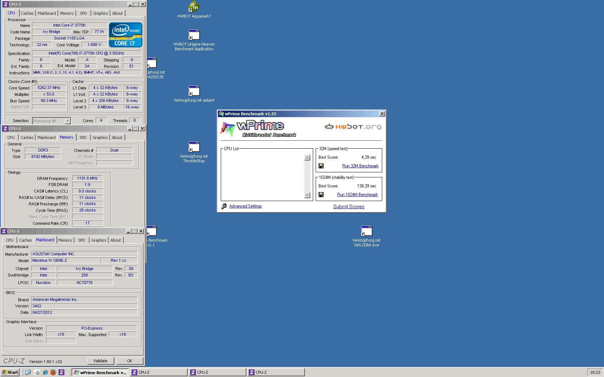Click the CPU List scrollbar down arrow
This screenshot has height=377, width=604.
click(307, 195)
